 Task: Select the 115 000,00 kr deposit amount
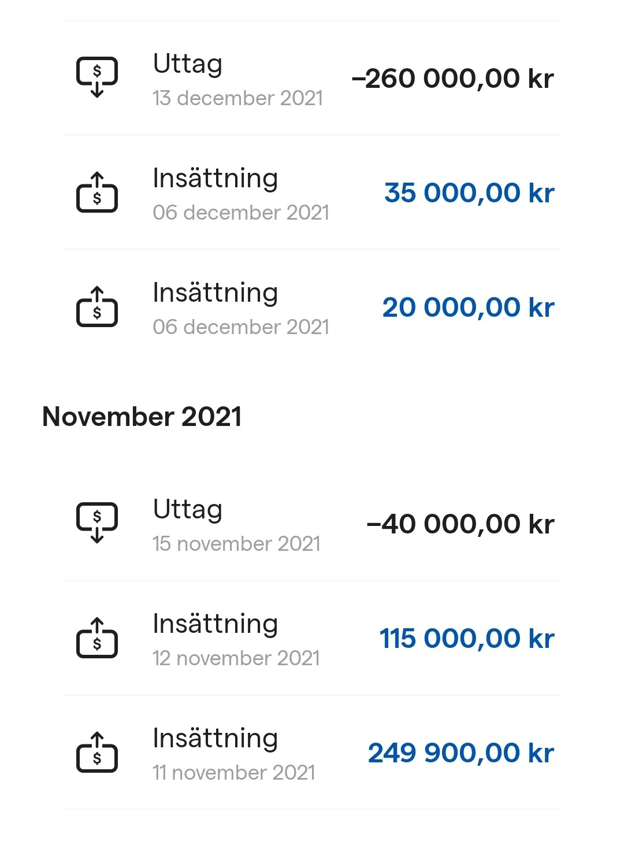pyautogui.click(x=467, y=639)
